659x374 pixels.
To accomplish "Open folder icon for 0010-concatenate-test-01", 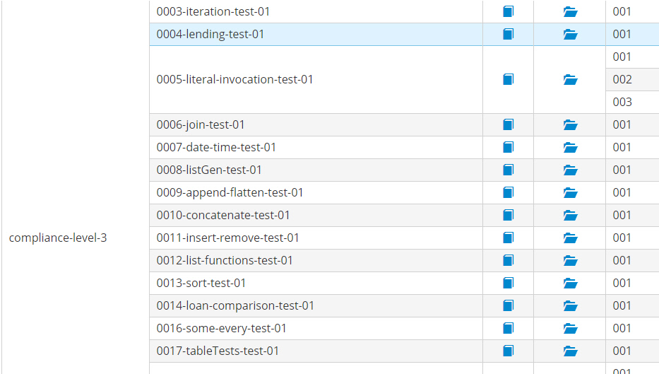I will click(570, 215).
